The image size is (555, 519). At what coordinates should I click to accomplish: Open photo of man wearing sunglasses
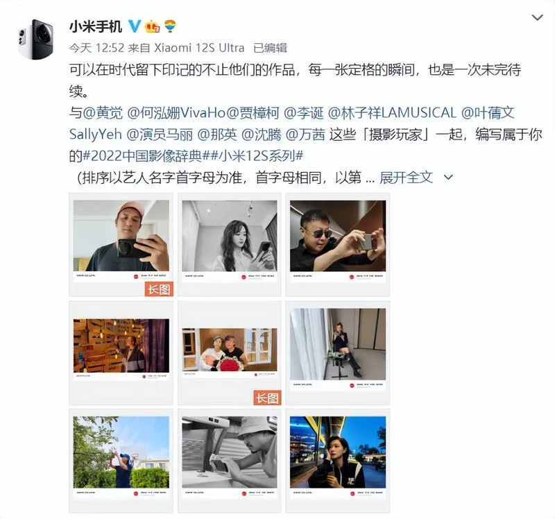click(338, 244)
